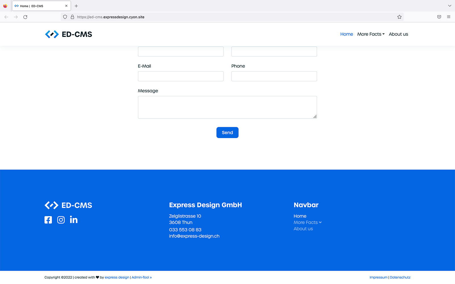455x284 pixels.
Task: Reload the page in browser
Action: pyautogui.click(x=25, y=17)
